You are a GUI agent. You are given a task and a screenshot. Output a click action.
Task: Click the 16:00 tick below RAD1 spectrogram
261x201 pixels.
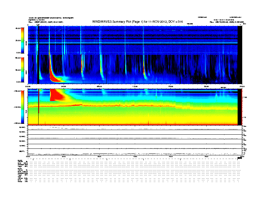tap(170, 86)
